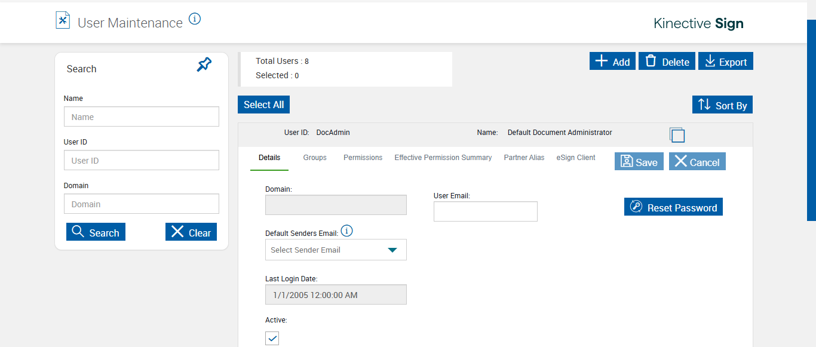
Task: Click the copy icon beside Default Document Administrator
Action: point(677,134)
